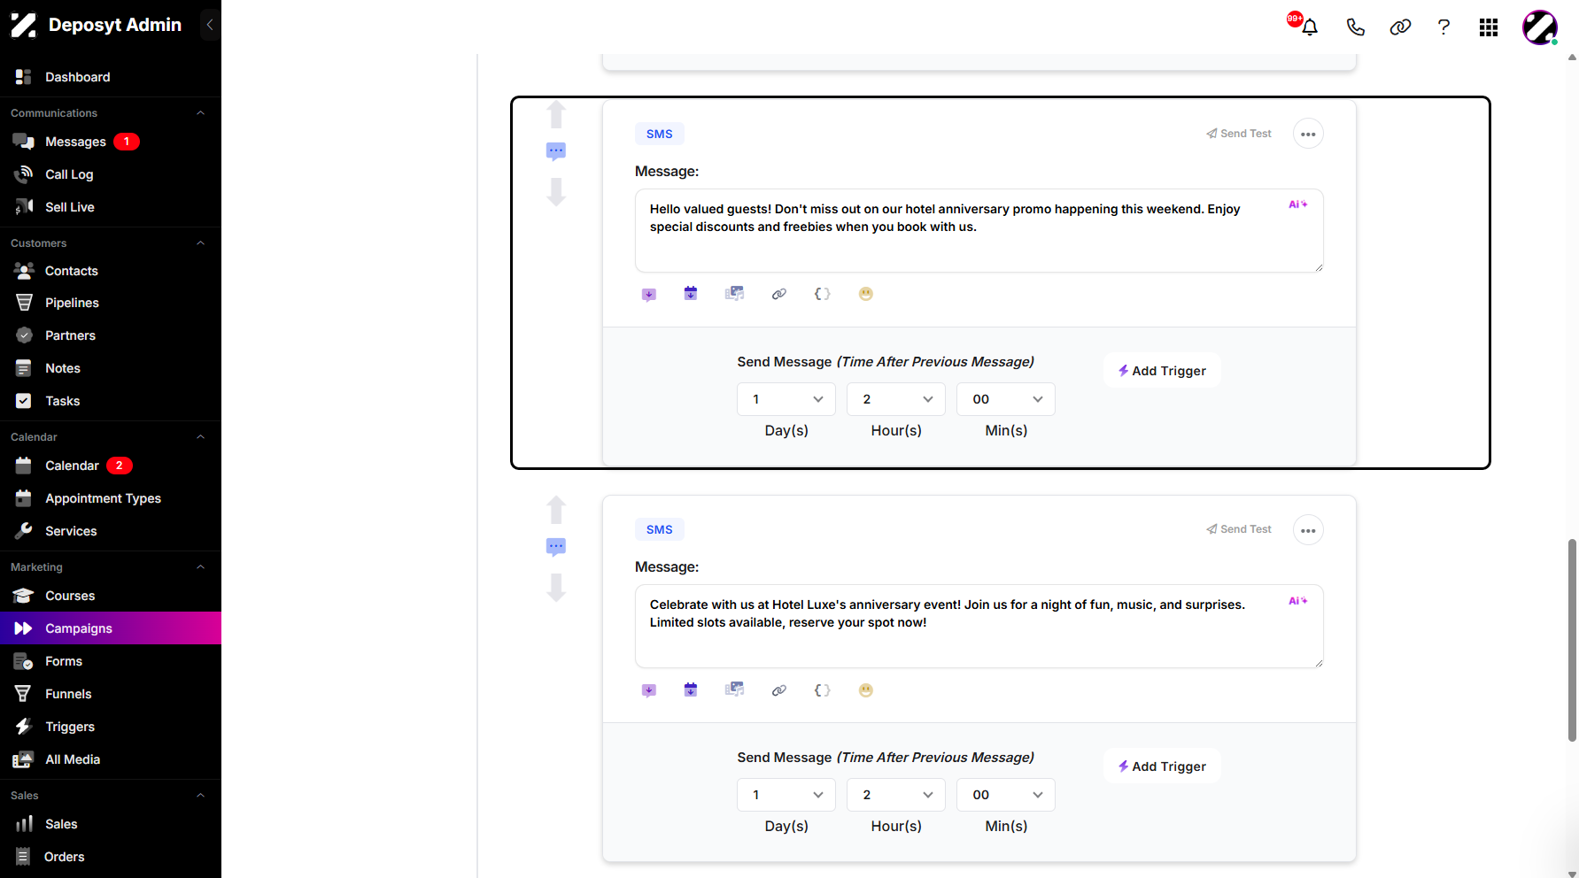
Task: Click the link icon in top header
Action: pos(1400,27)
